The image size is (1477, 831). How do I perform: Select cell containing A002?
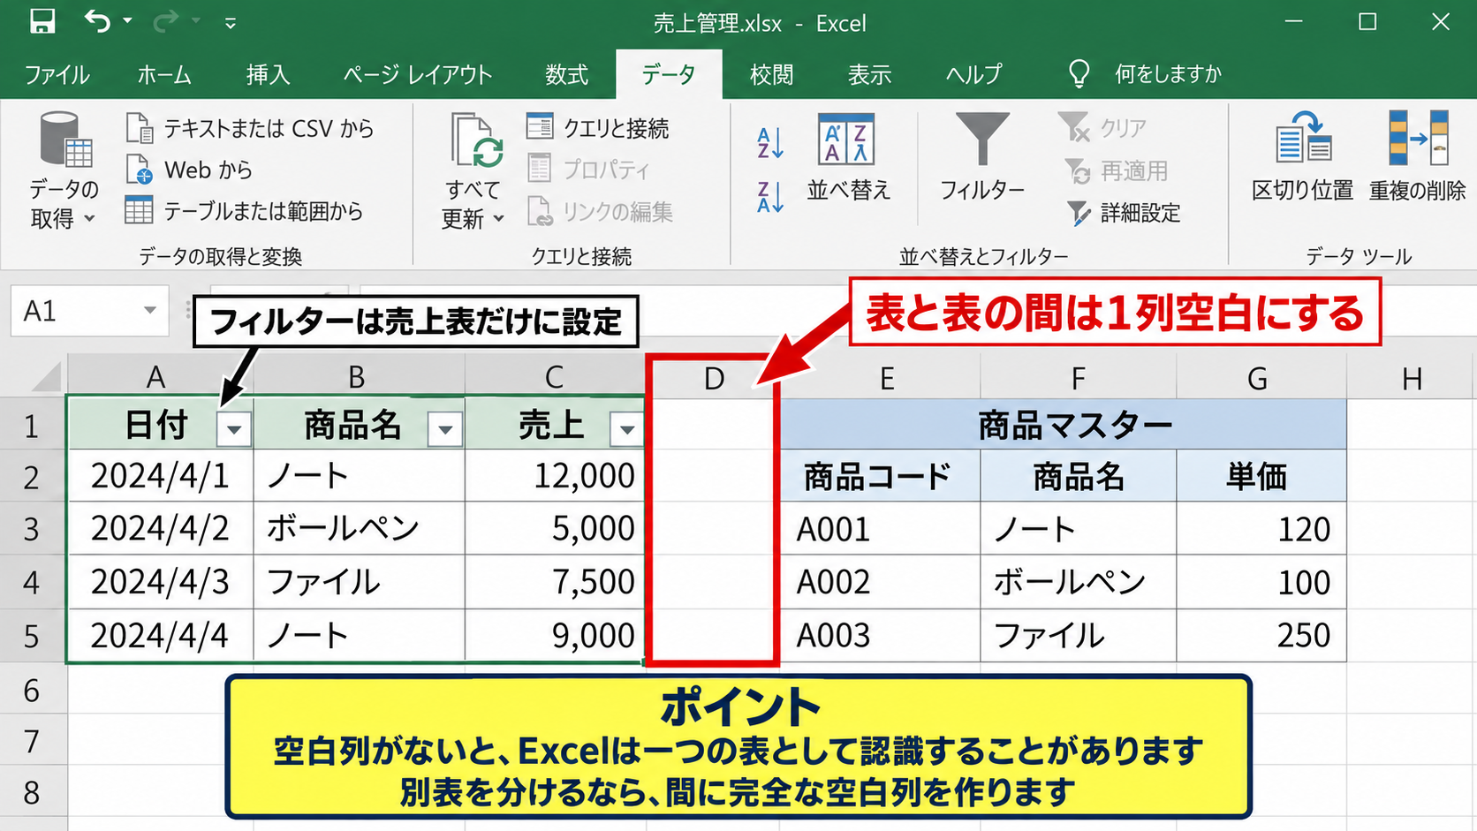[881, 582]
